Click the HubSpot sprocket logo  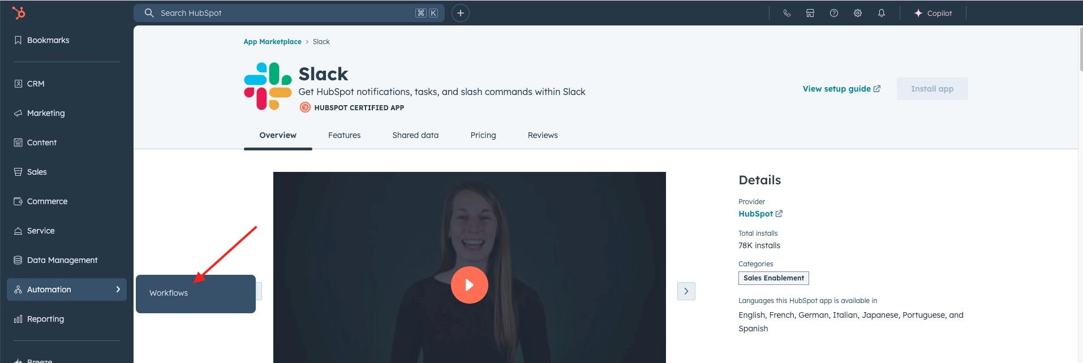(x=19, y=12)
